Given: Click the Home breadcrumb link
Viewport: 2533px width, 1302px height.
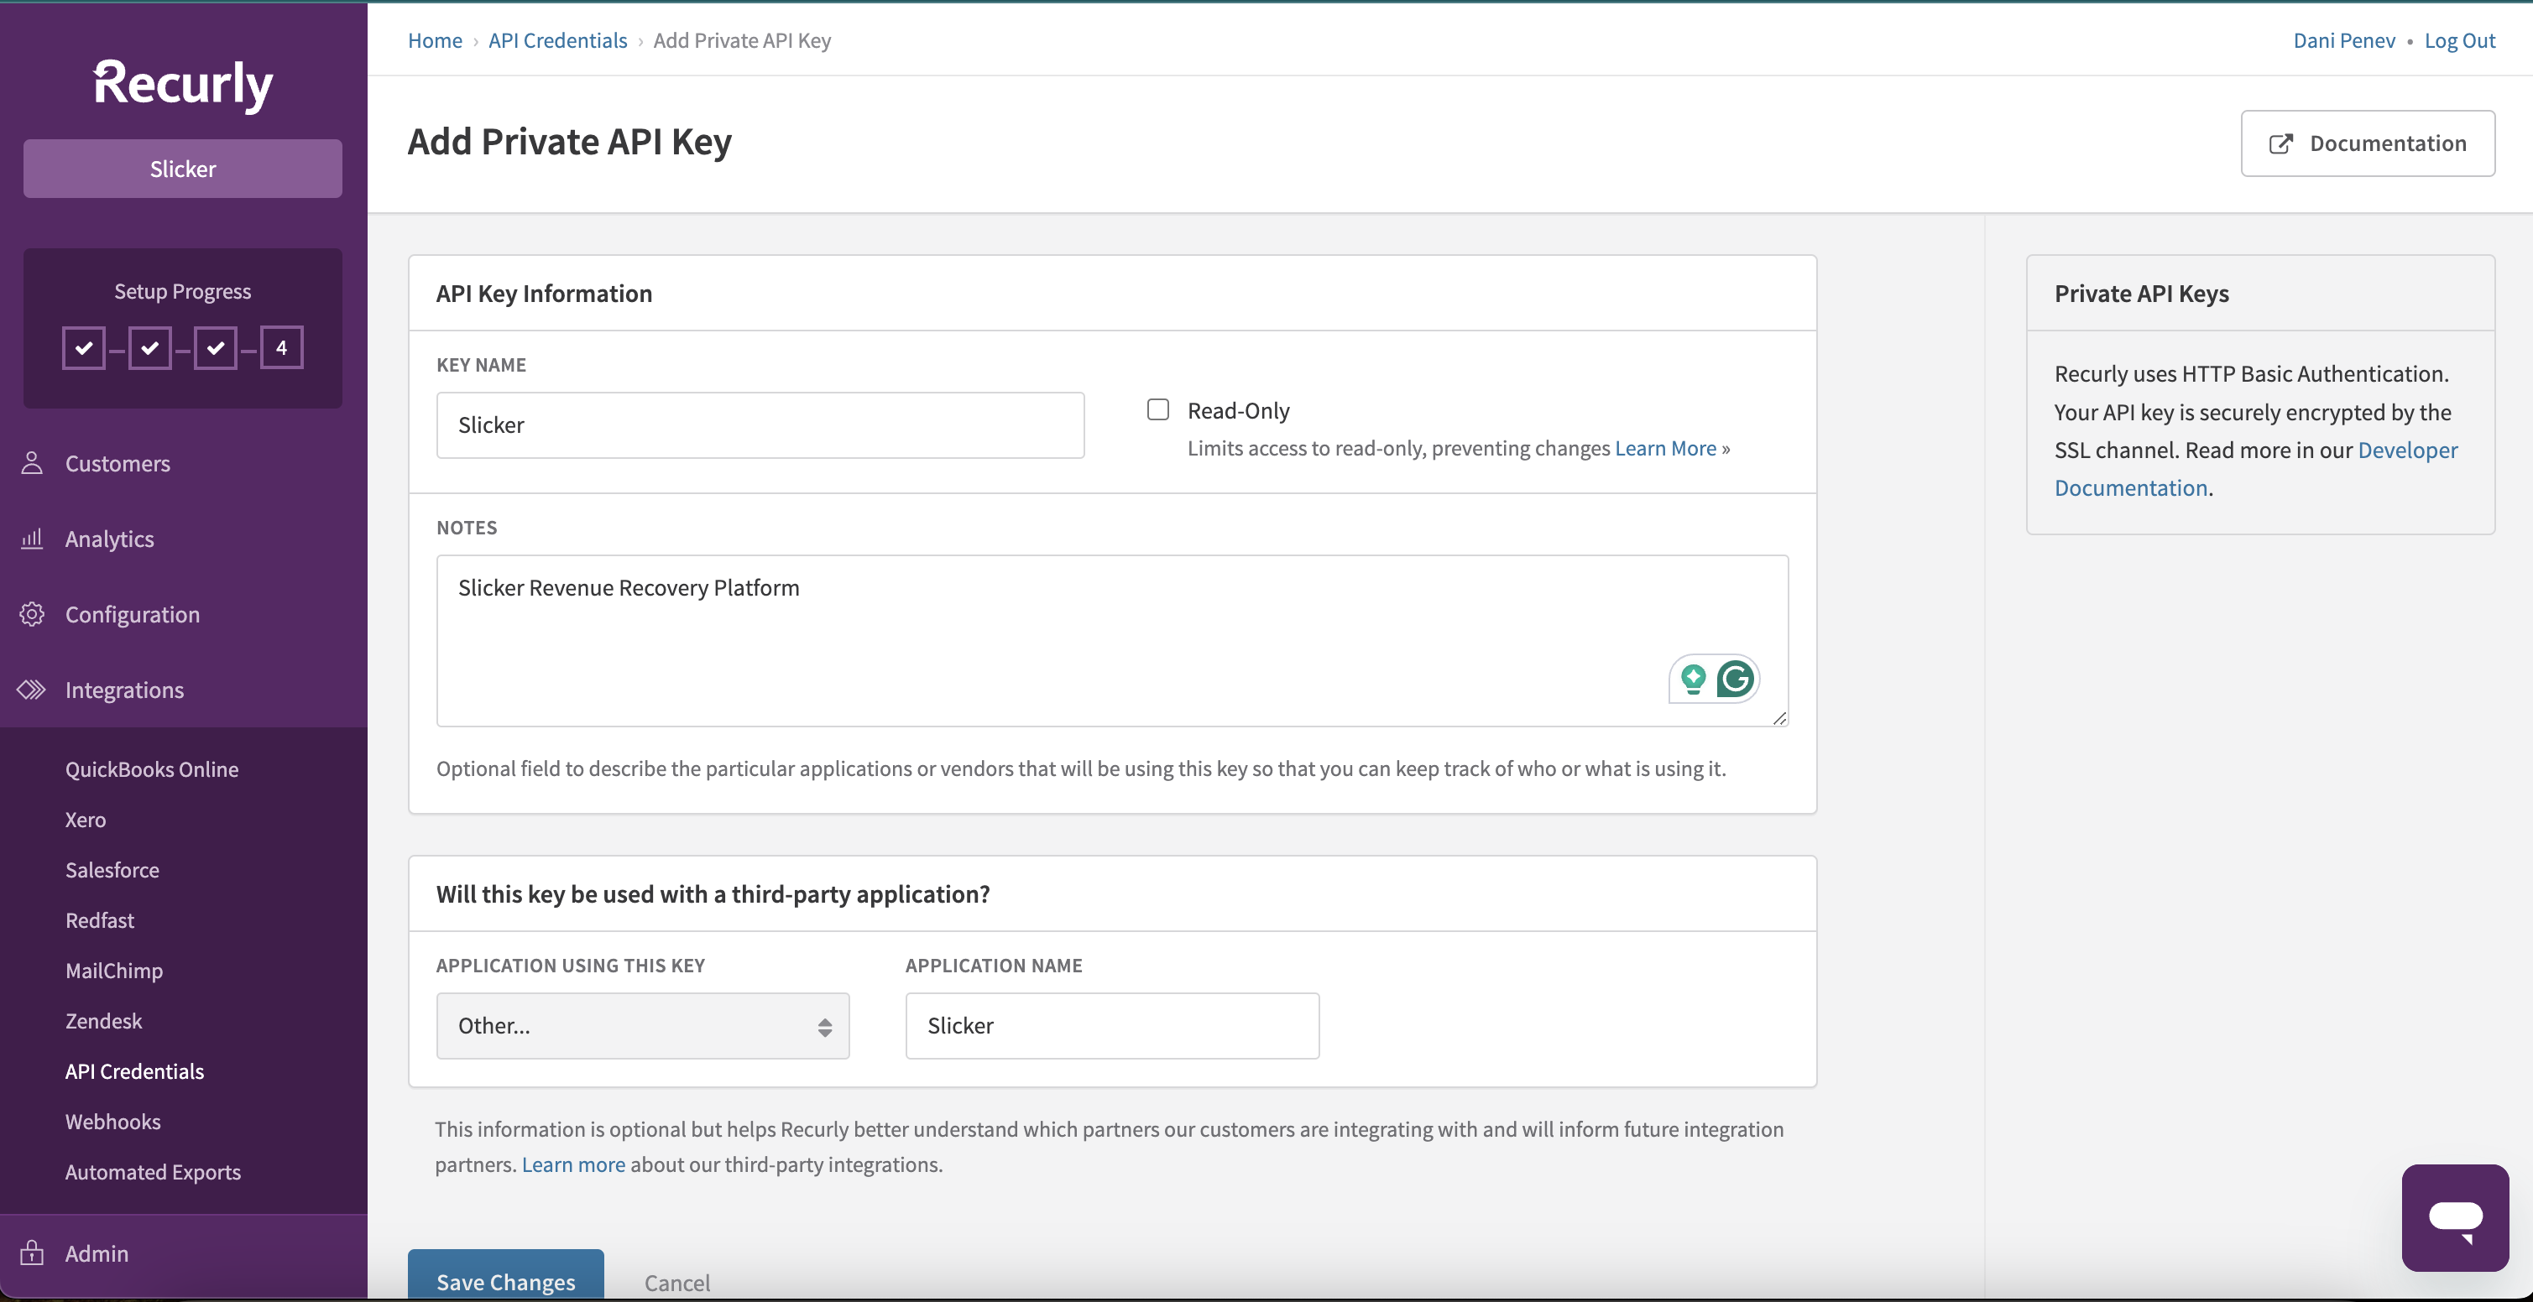Looking at the screenshot, I should click(x=434, y=40).
